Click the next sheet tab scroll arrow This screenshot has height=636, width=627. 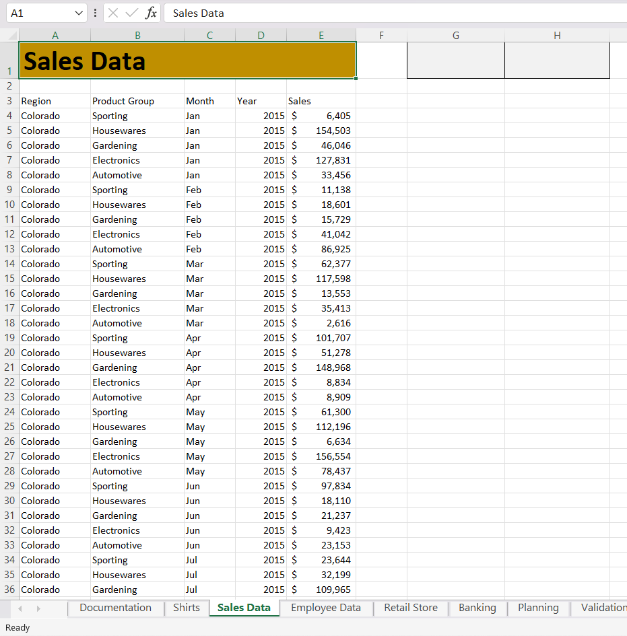[x=38, y=608]
